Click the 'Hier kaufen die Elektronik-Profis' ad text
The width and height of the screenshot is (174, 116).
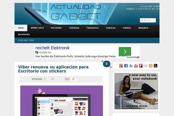pyautogui.click(x=76, y=56)
